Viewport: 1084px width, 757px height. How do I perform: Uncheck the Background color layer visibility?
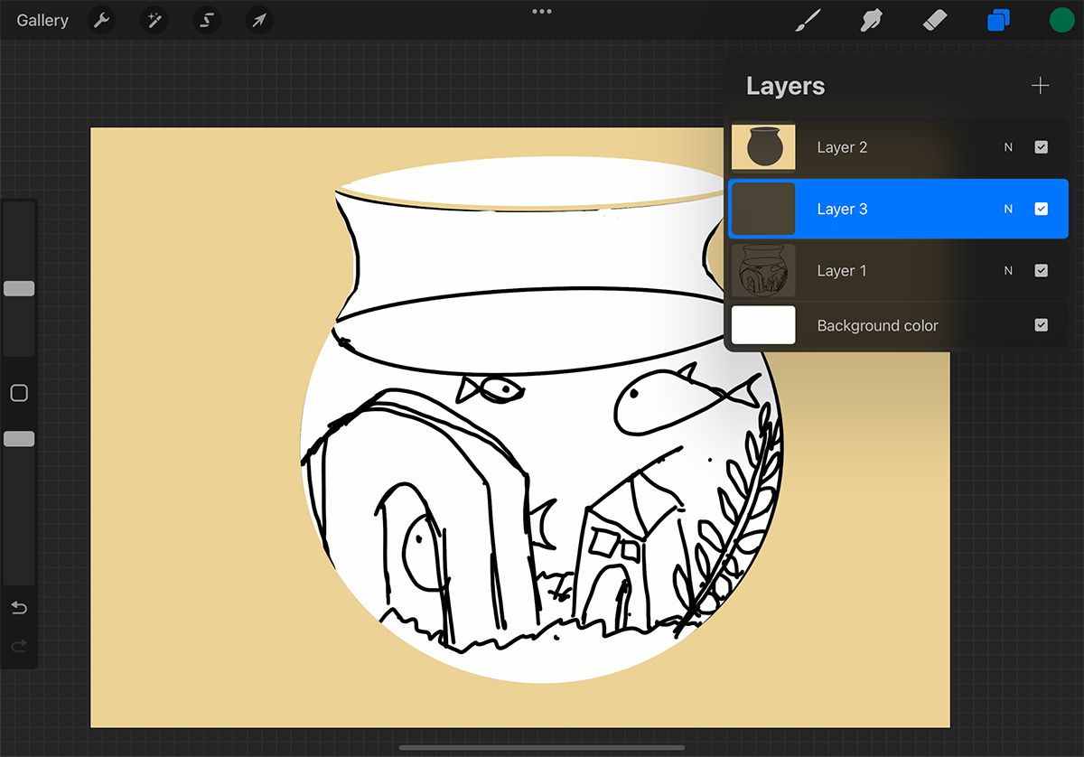[x=1042, y=324]
